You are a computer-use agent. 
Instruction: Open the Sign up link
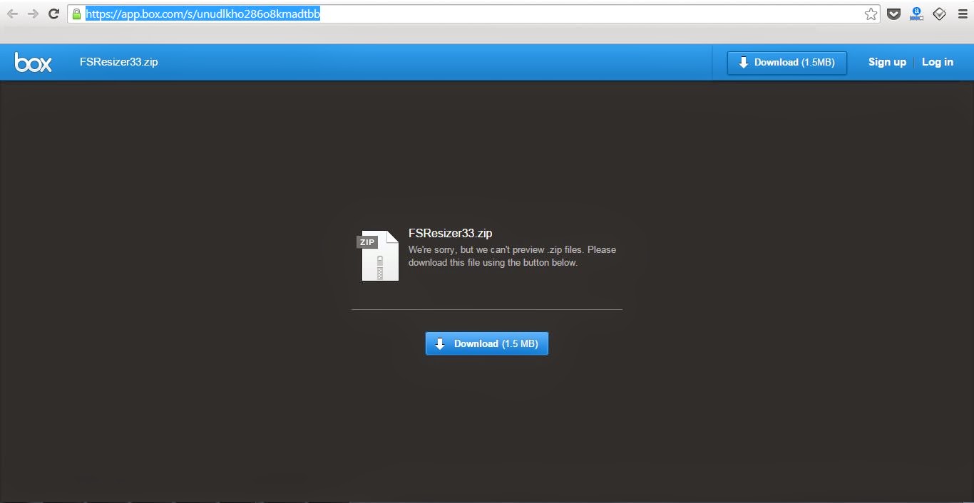click(x=887, y=62)
